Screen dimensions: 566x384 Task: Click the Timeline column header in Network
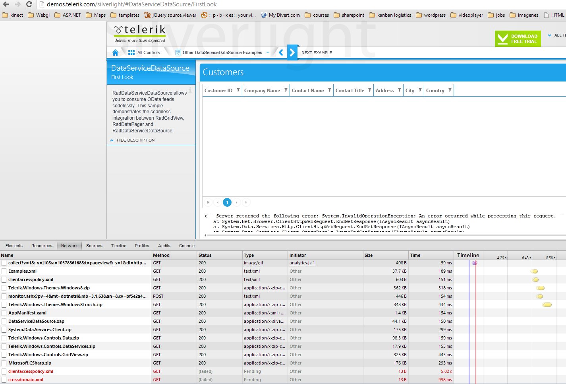click(x=468, y=255)
